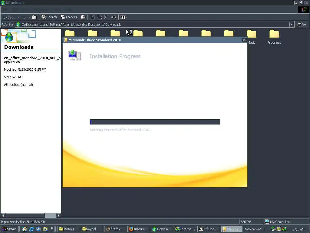Click the en_office_standard_2010_x86 file name text
Viewport: 310px width, 233px height.
32,58
